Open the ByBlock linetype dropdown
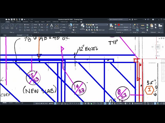 click(x=131, y=30)
